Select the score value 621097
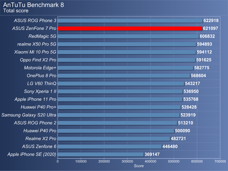 click(x=211, y=28)
